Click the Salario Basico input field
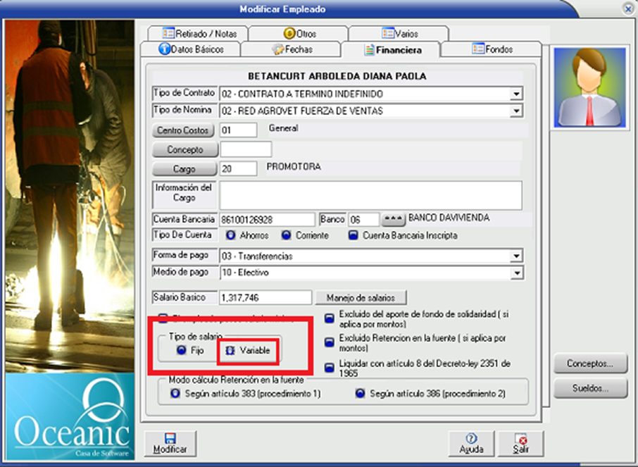 pos(265,298)
